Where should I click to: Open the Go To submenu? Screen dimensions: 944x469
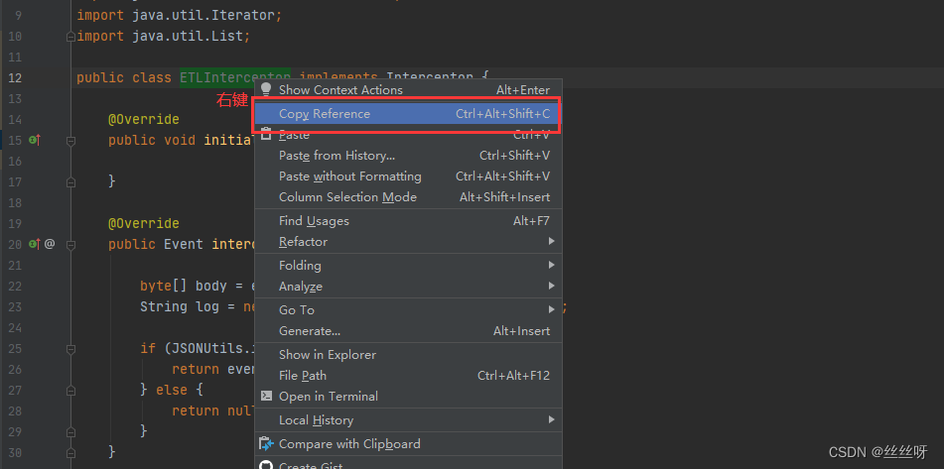tap(408, 310)
